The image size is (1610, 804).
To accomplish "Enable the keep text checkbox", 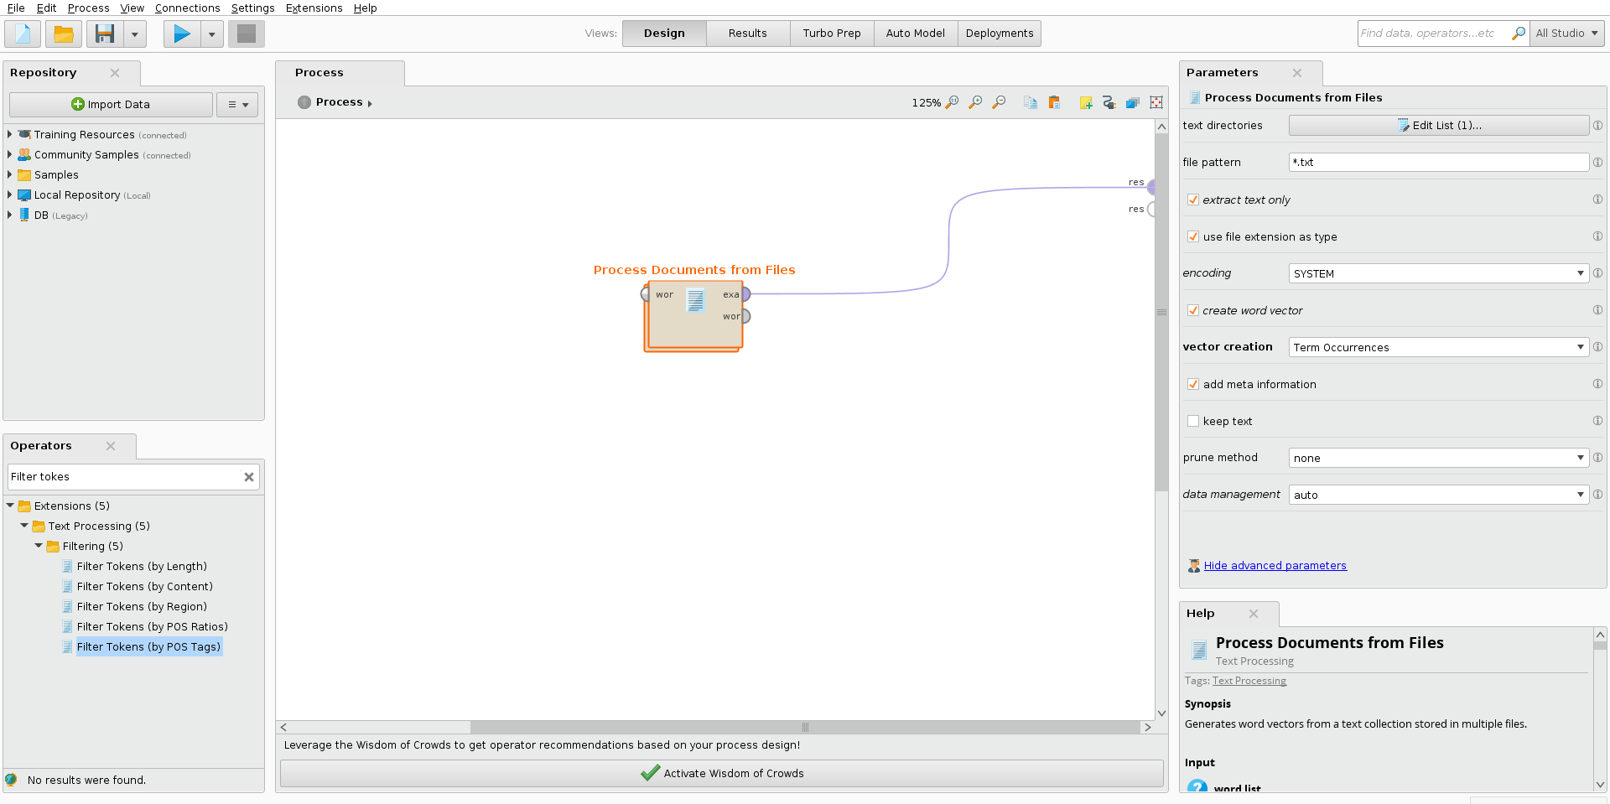I will click(x=1193, y=421).
